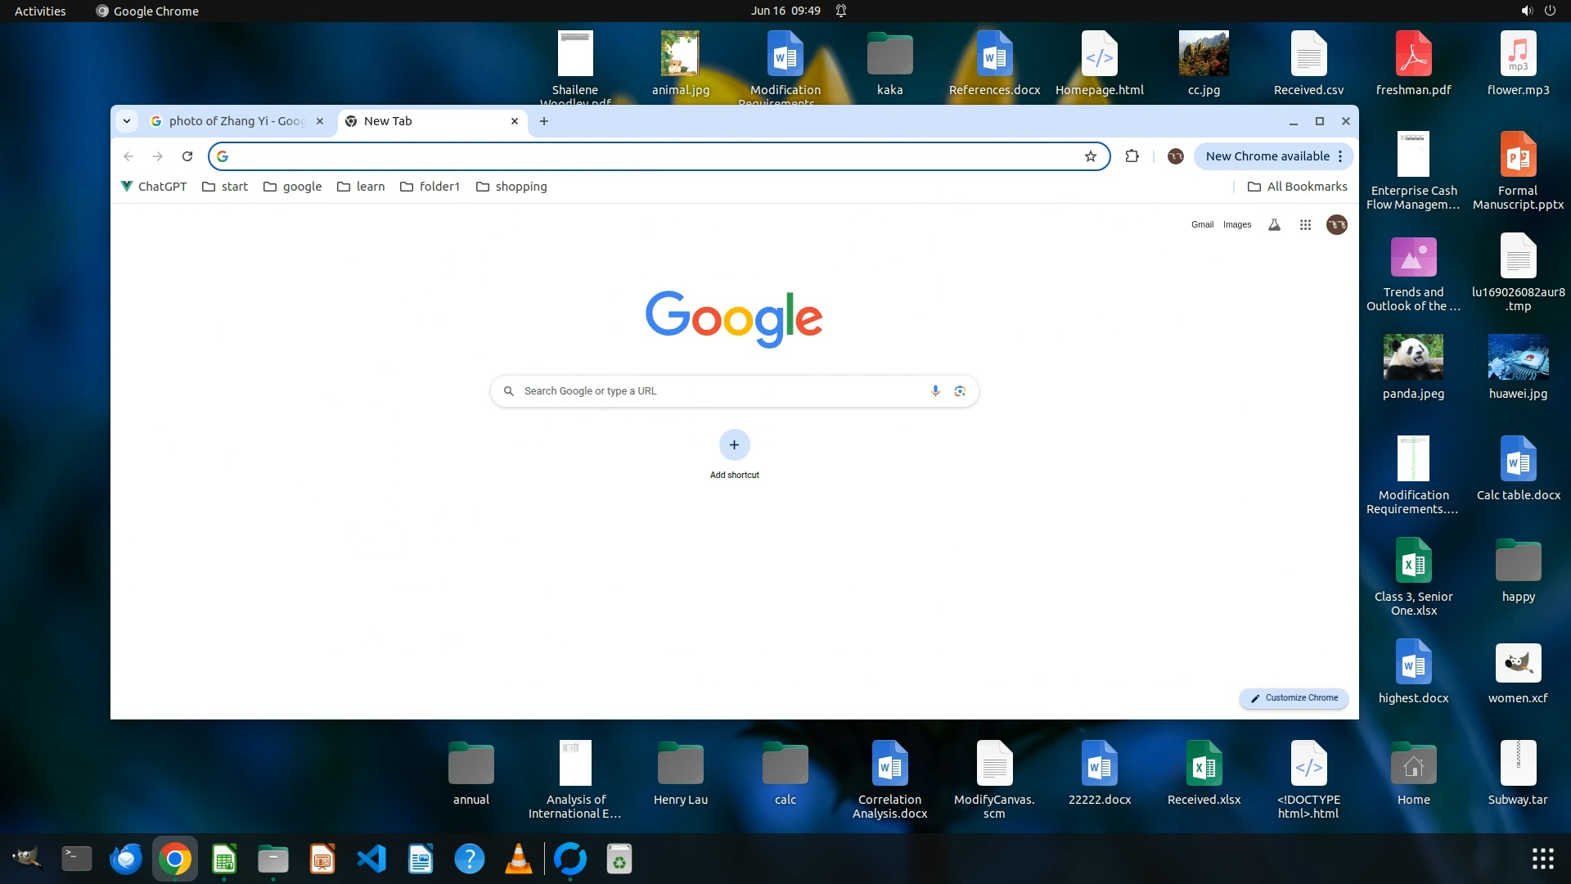Expand the shopping bookmarks folder
The height and width of the screenshot is (884, 1571).
pos(511,187)
